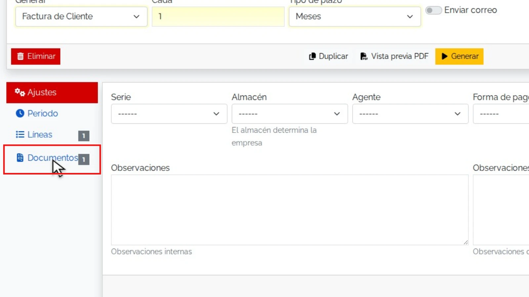Open Vista previa PDF
The height and width of the screenshot is (297, 529).
(394, 56)
